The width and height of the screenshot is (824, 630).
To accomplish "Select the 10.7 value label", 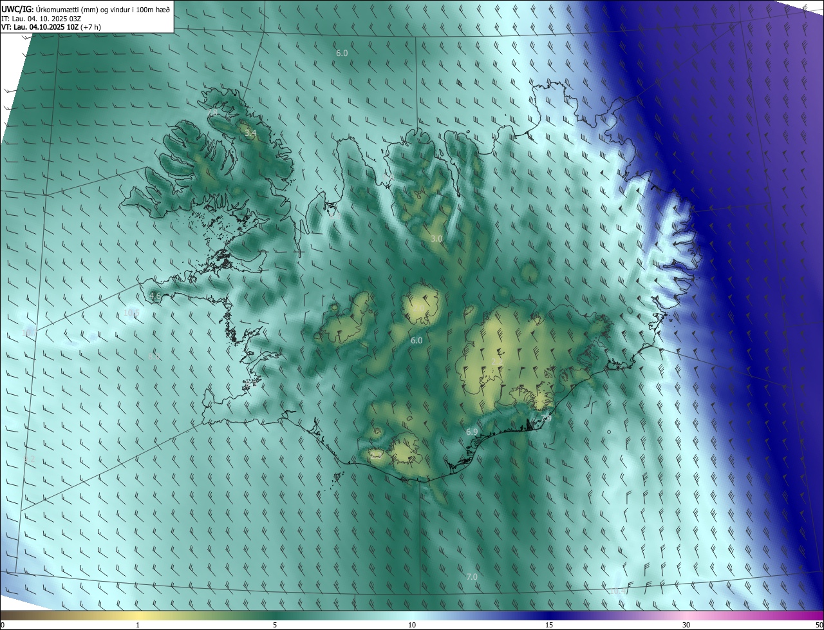I will [x=30, y=333].
